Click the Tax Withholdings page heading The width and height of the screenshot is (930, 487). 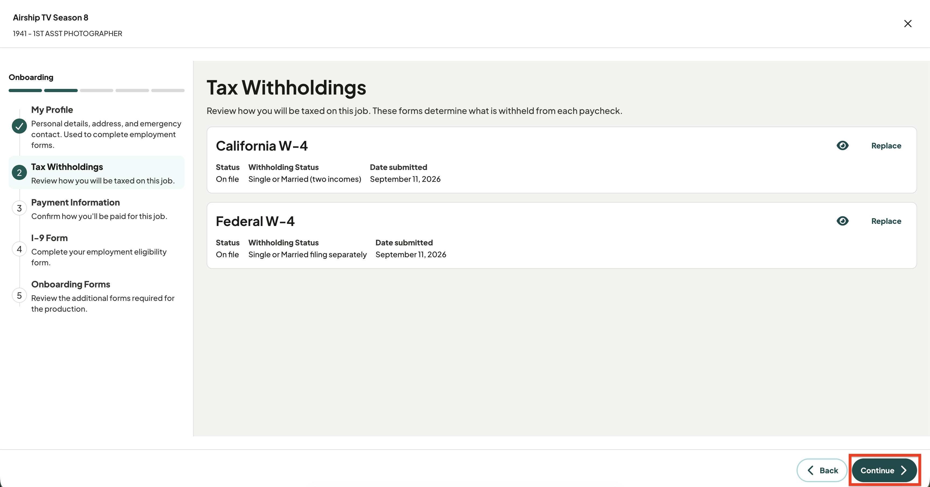coord(286,88)
